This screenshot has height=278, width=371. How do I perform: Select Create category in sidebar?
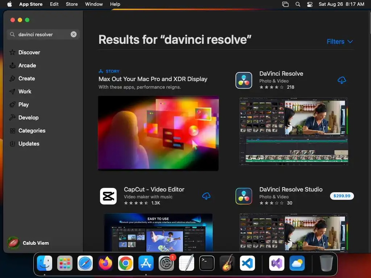(x=22, y=78)
